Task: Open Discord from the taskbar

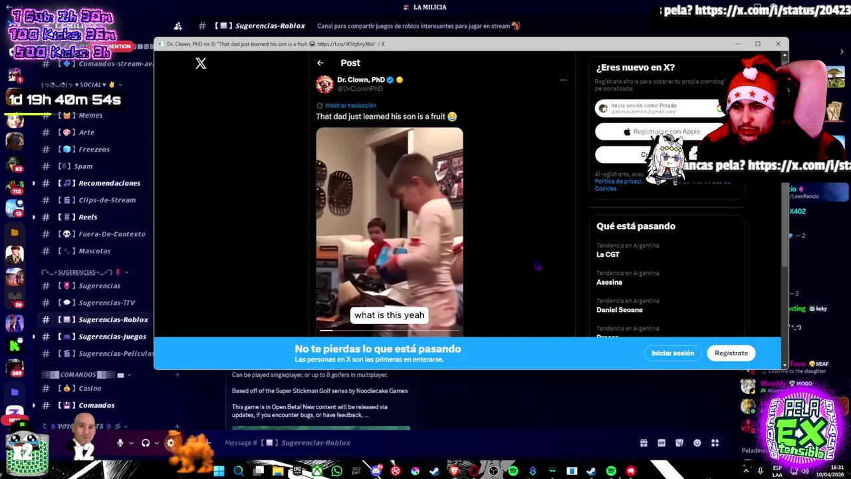Action: coord(376,471)
